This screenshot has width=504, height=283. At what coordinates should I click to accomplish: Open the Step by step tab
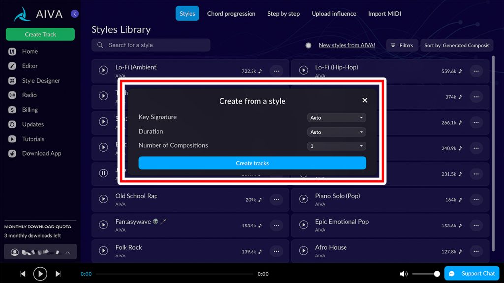pos(283,13)
